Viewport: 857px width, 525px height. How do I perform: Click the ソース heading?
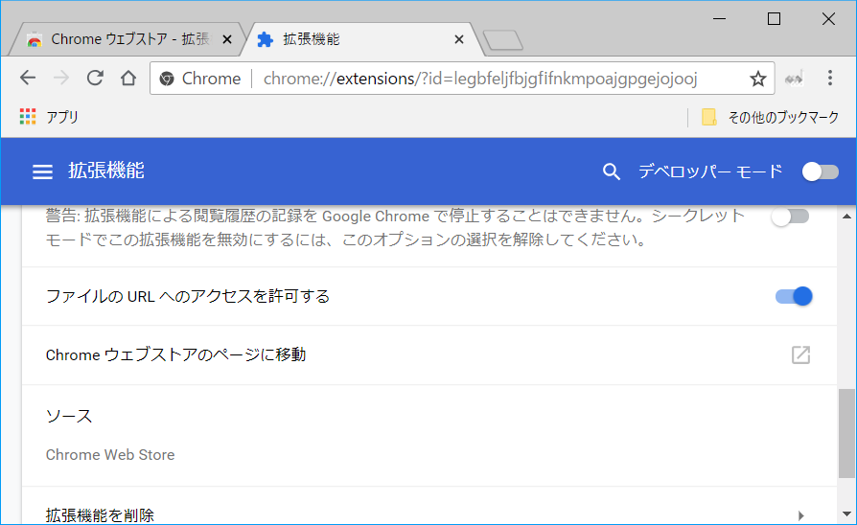(69, 417)
